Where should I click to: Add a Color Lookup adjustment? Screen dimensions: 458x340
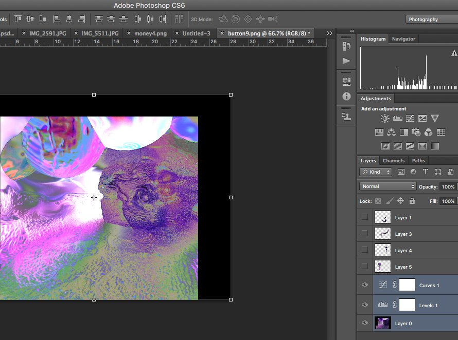coord(441,133)
